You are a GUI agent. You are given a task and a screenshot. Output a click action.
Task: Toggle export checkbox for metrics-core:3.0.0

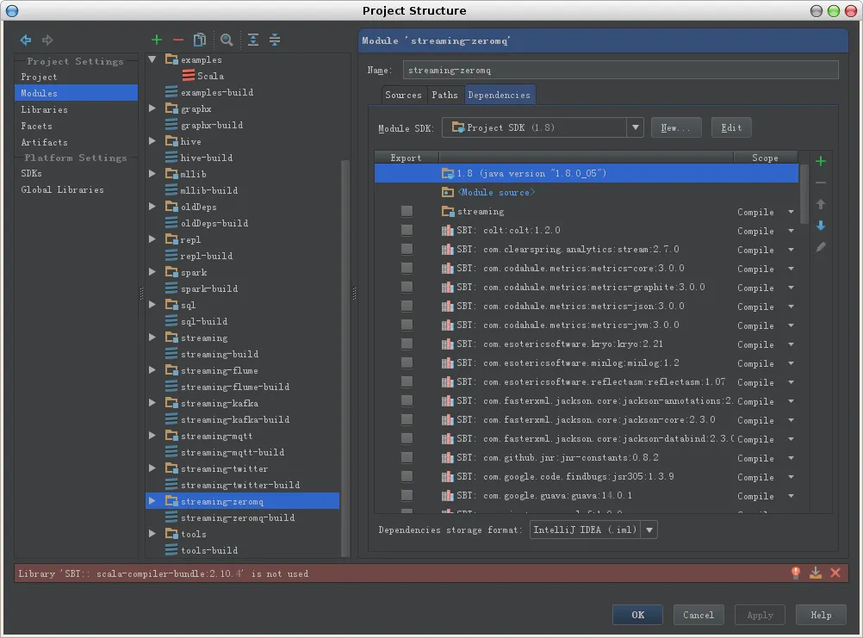pos(407,268)
